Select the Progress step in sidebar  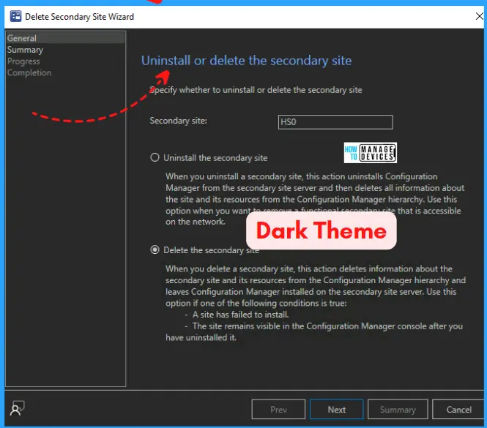point(23,61)
